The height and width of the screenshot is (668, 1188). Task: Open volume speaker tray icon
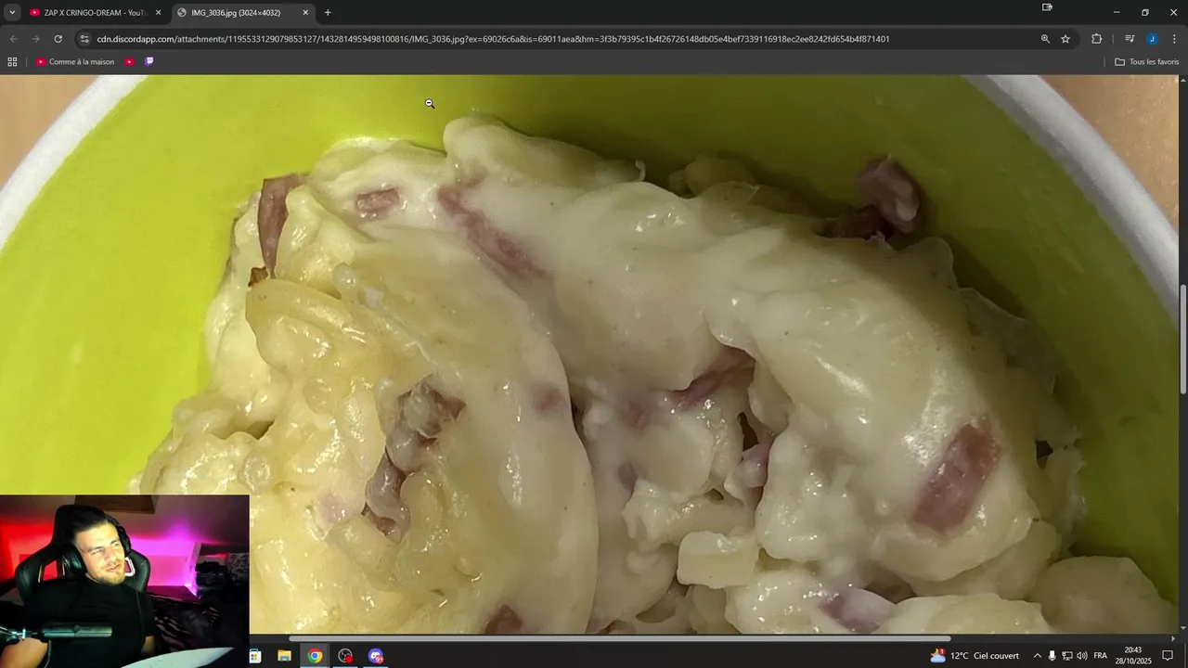1082,656
